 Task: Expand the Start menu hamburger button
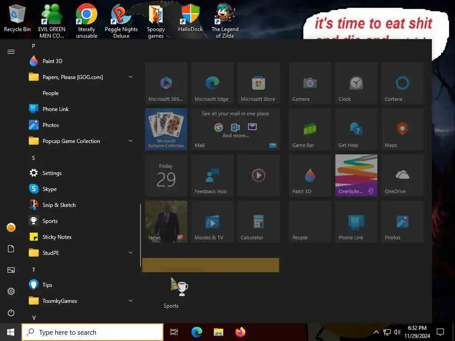click(11, 52)
